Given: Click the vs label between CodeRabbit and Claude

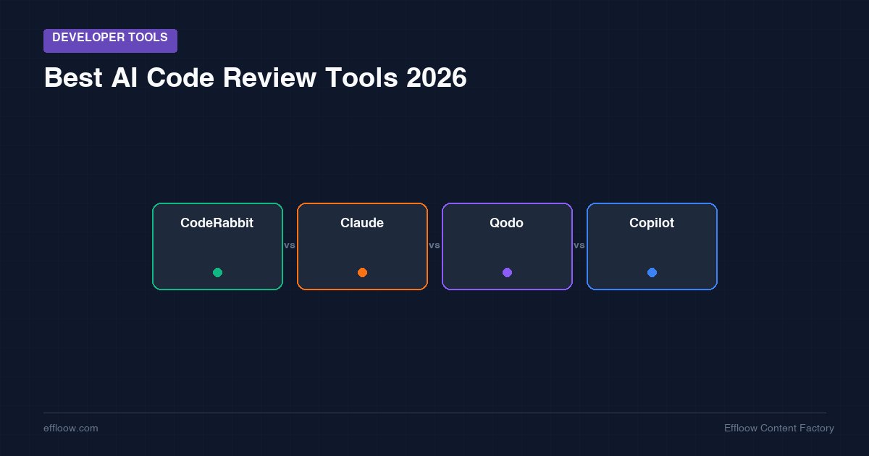Looking at the screenshot, I should pos(290,246).
